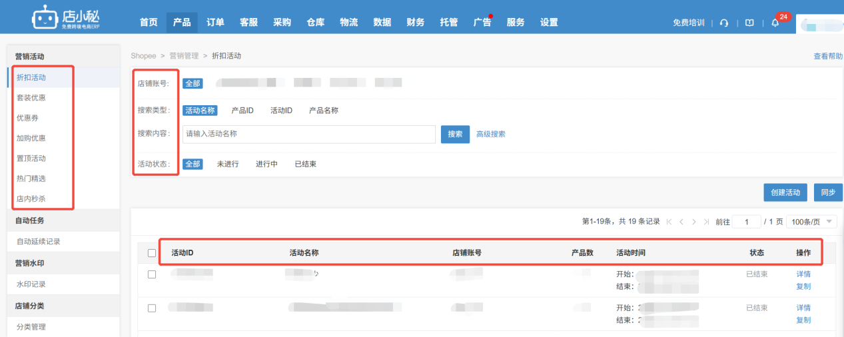Open the 财务 menu

416,23
